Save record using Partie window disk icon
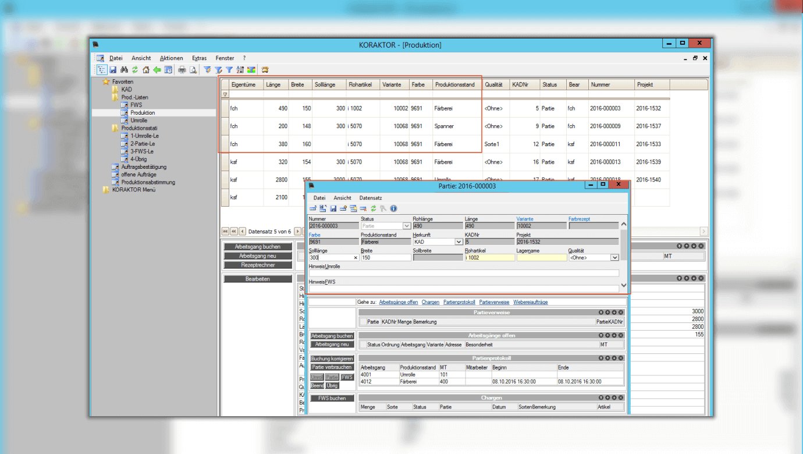803x454 pixels. pos(333,208)
